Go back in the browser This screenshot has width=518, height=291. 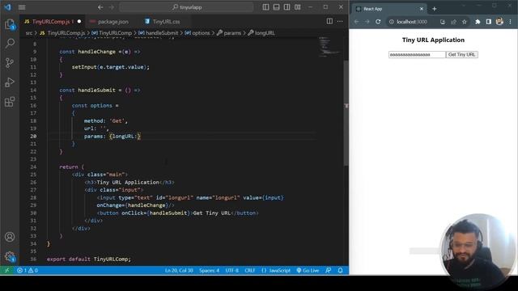coord(356,22)
